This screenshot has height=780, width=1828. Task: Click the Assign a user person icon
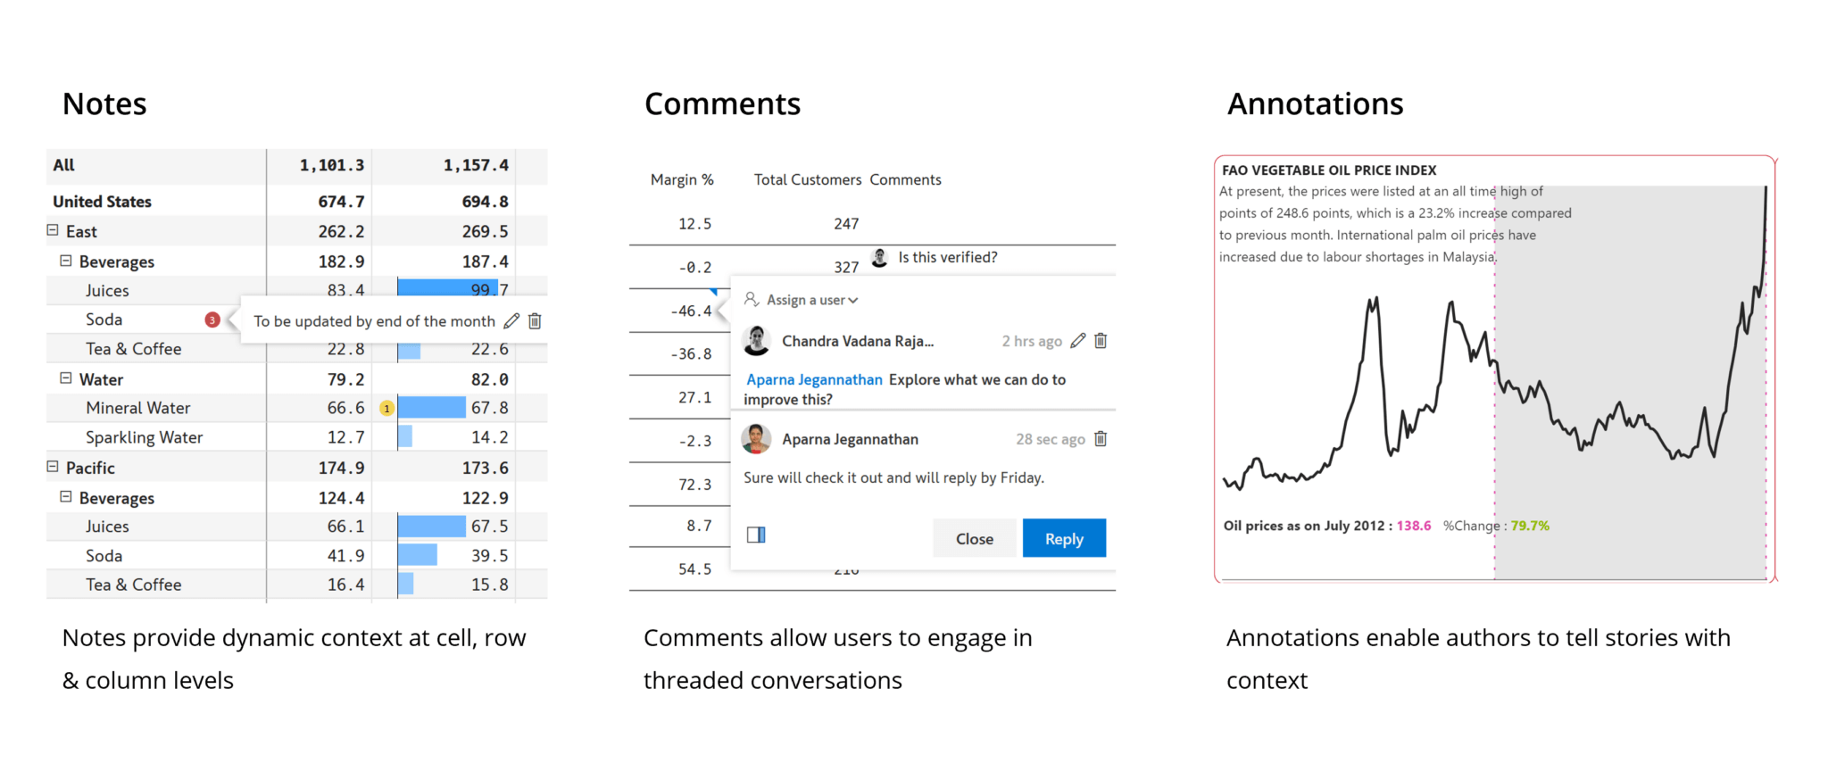click(x=751, y=300)
